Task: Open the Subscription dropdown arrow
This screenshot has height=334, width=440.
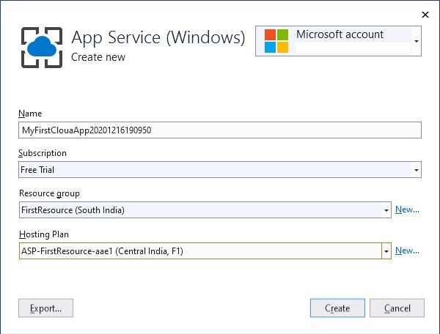Action: [x=417, y=170]
